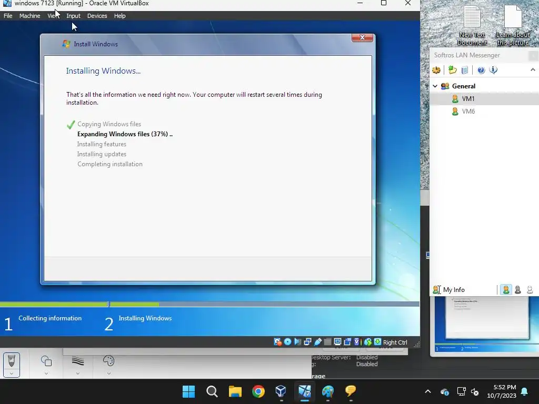Open the Size dropdown arrow in Paint
Image resolution: width=539 pixels, height=404 pixels.
point(78,373)
